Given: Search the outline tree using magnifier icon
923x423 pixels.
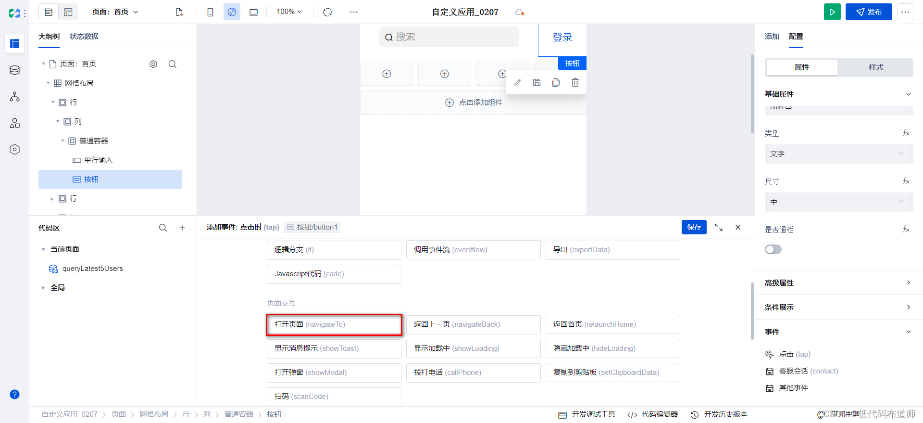Looking at the screenshot, I should click(x=173, y=64).
